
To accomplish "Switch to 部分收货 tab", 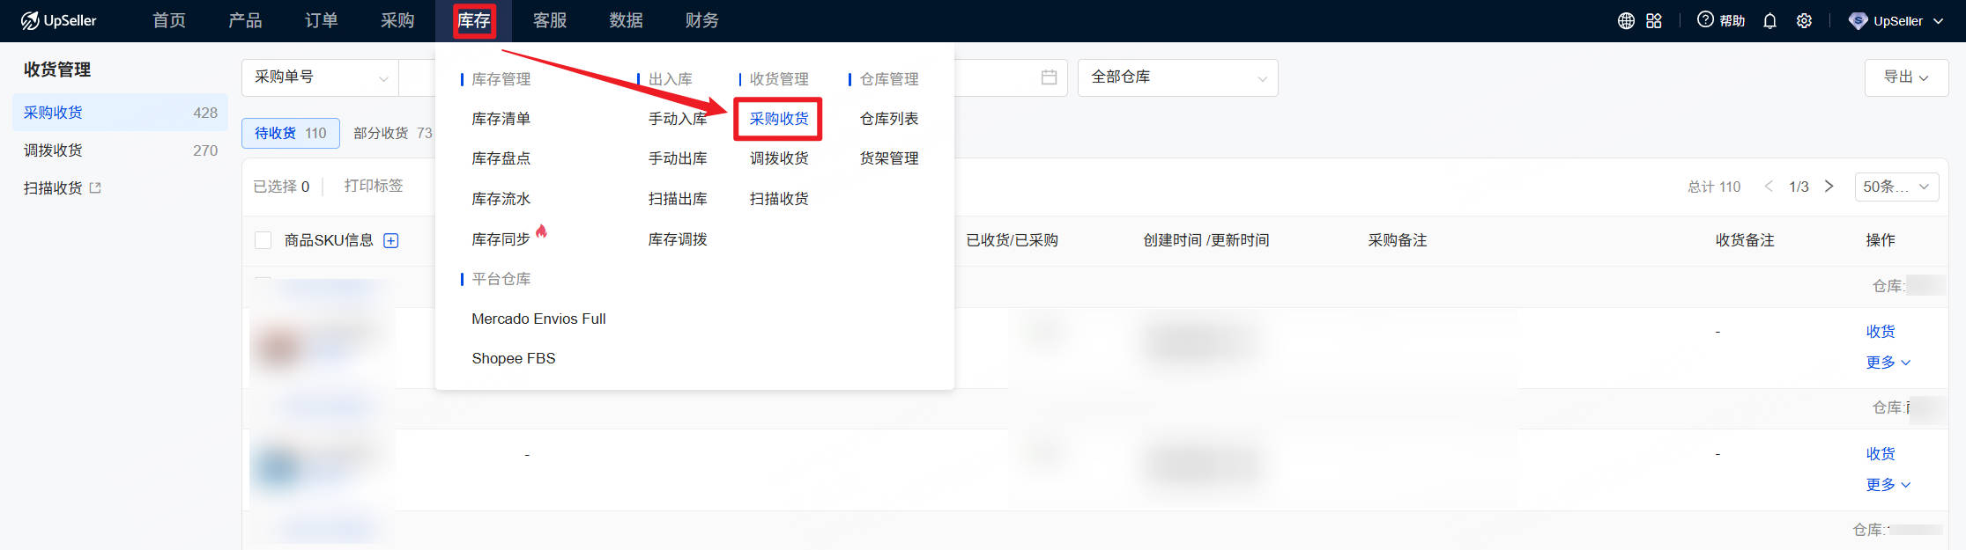I will tap(393, 133).
